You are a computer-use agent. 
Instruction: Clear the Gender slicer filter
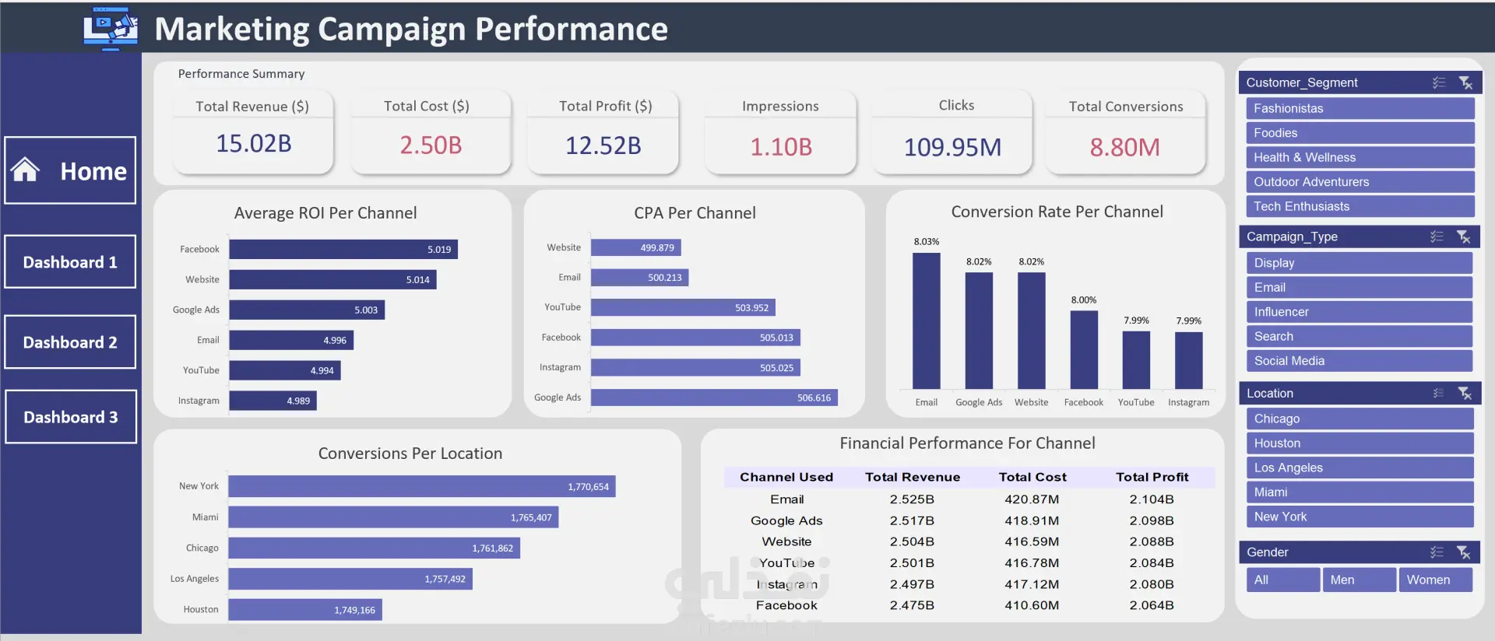pyautogui.click(x=1463, y=552)
